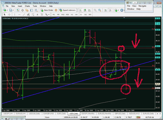
Task: Select the Text Label tool
Action: tap(42, 15)
